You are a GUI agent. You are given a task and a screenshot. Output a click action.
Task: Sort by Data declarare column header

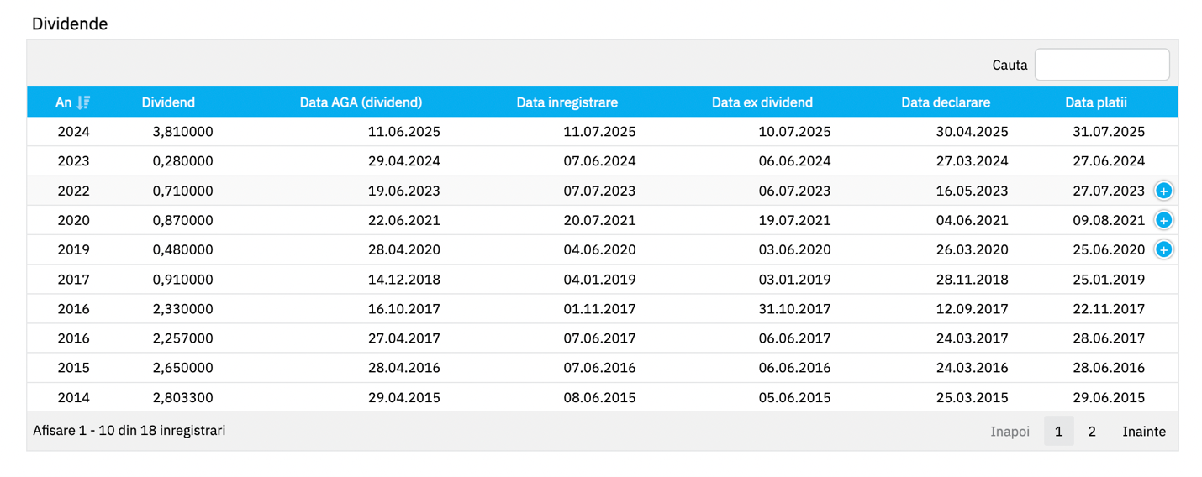point(946,102)
